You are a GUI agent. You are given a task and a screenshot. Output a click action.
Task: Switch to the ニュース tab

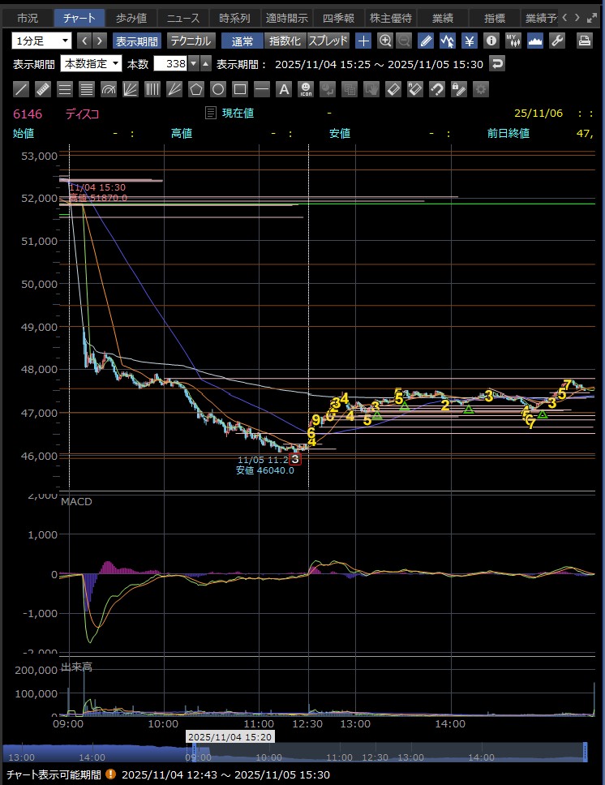click(x=182, y=17)
